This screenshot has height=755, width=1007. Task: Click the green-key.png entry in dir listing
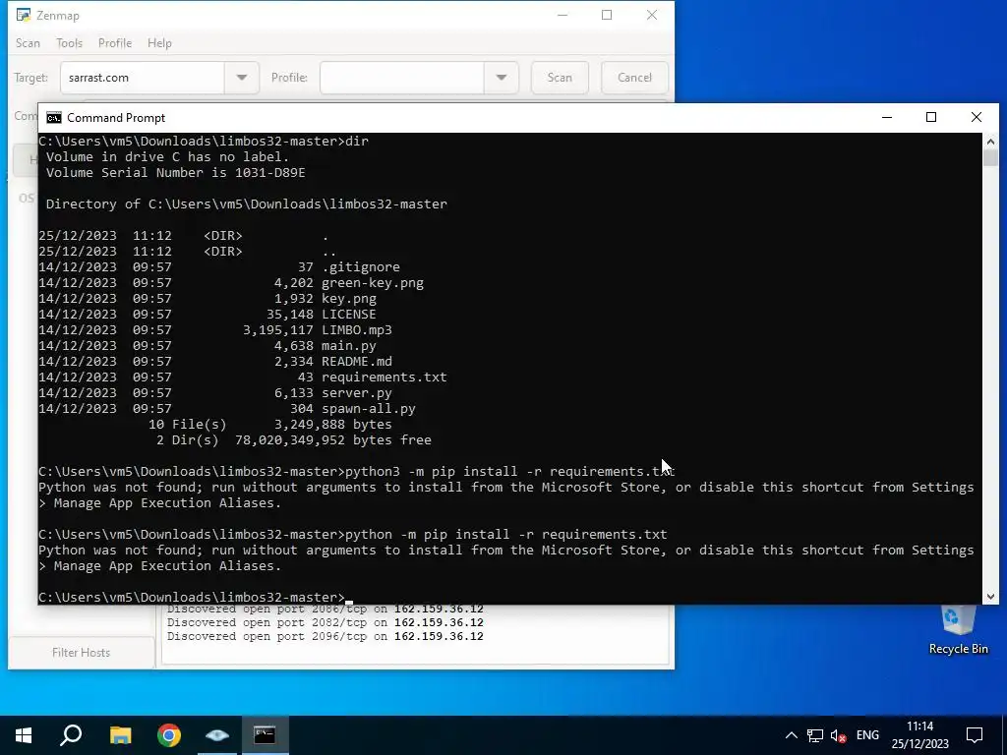(x=373, y=282)
